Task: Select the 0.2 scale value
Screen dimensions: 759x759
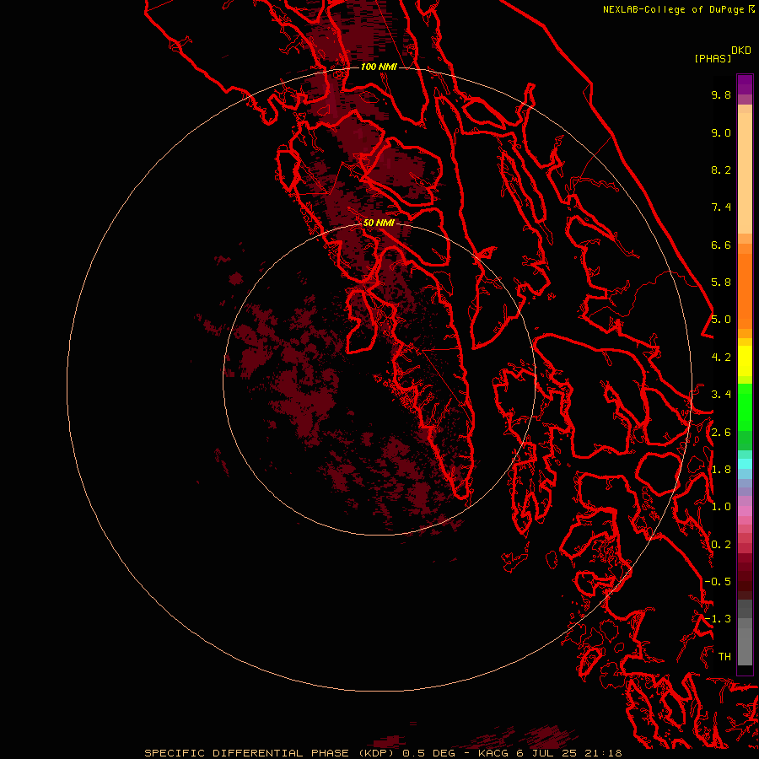Action: (721, 545)
